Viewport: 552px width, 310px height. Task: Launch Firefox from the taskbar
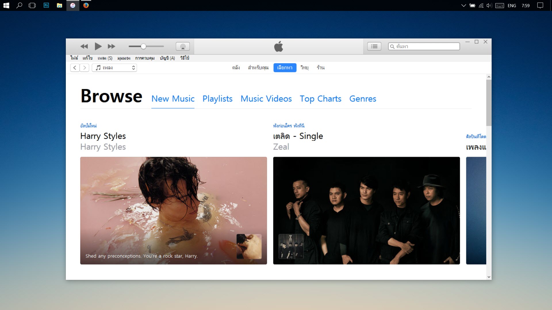pos(86,5)
